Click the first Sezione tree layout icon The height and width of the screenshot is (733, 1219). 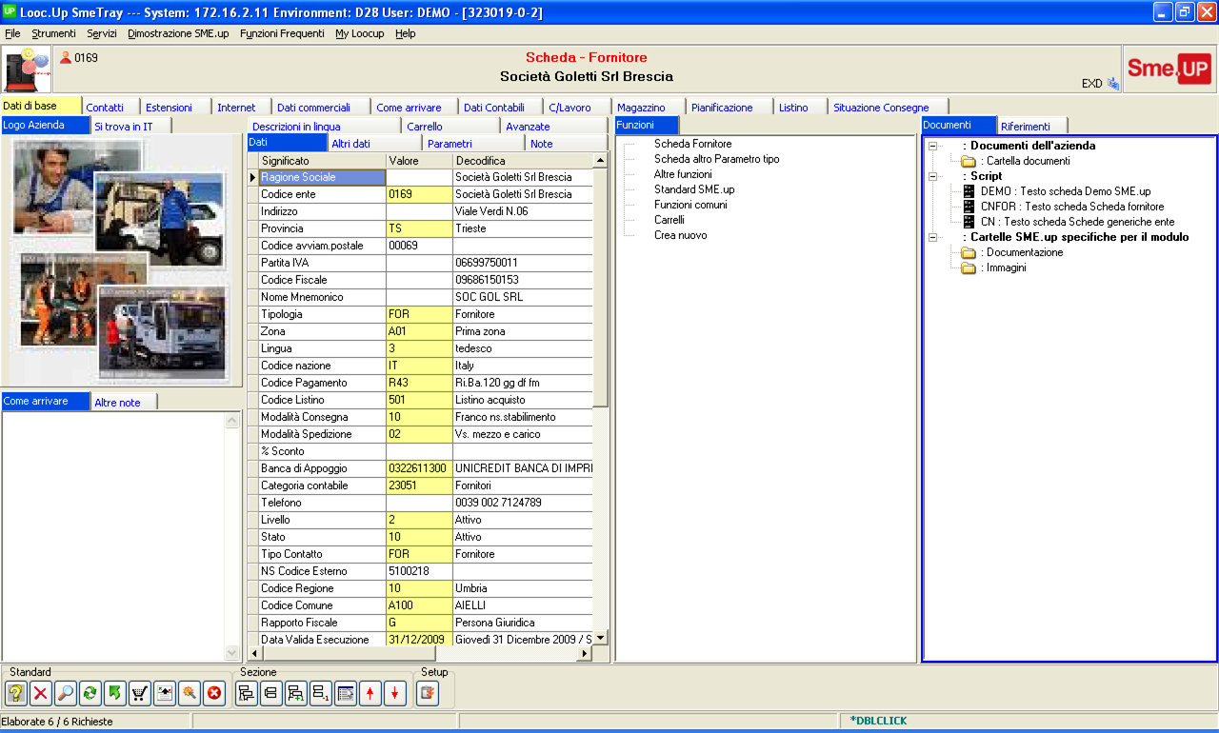coord(247,694)
